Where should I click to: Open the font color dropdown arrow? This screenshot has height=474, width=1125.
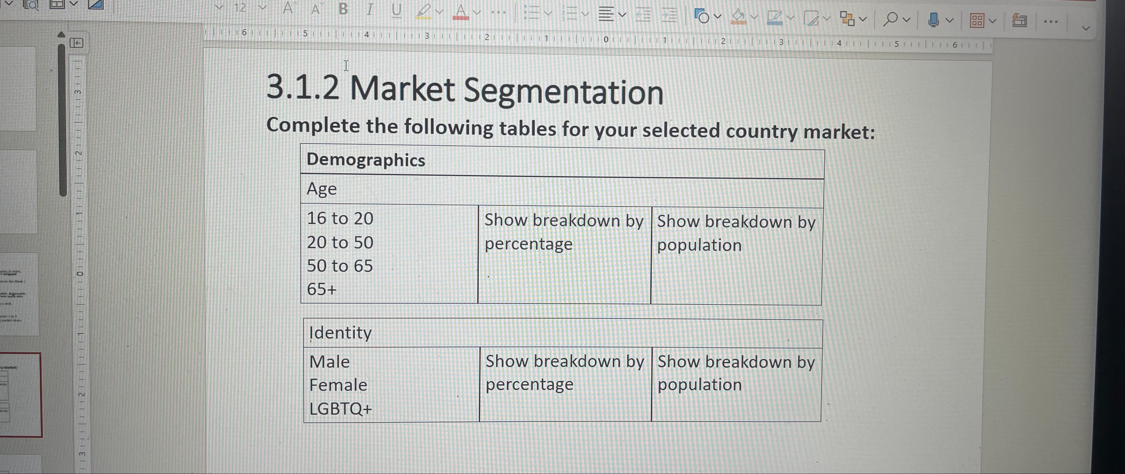[477, 12]
